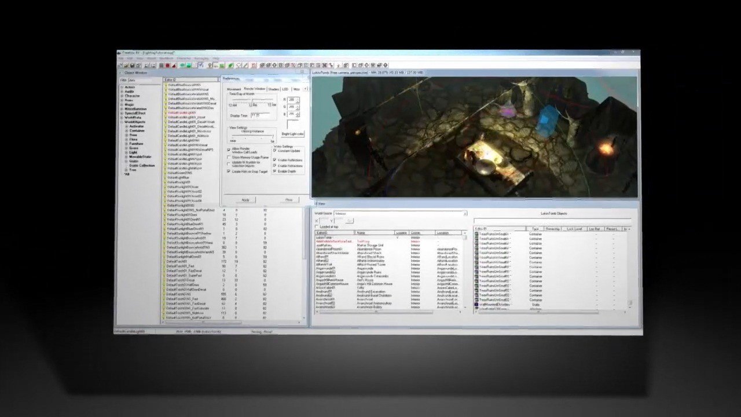Enable Show Memory Usage Frame checkbox
Viewport: 741px width, 417px height.
[x=229, y=157]
